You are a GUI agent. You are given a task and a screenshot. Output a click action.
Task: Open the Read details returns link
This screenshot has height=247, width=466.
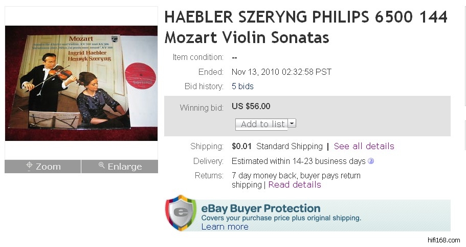tap(295, 185)
